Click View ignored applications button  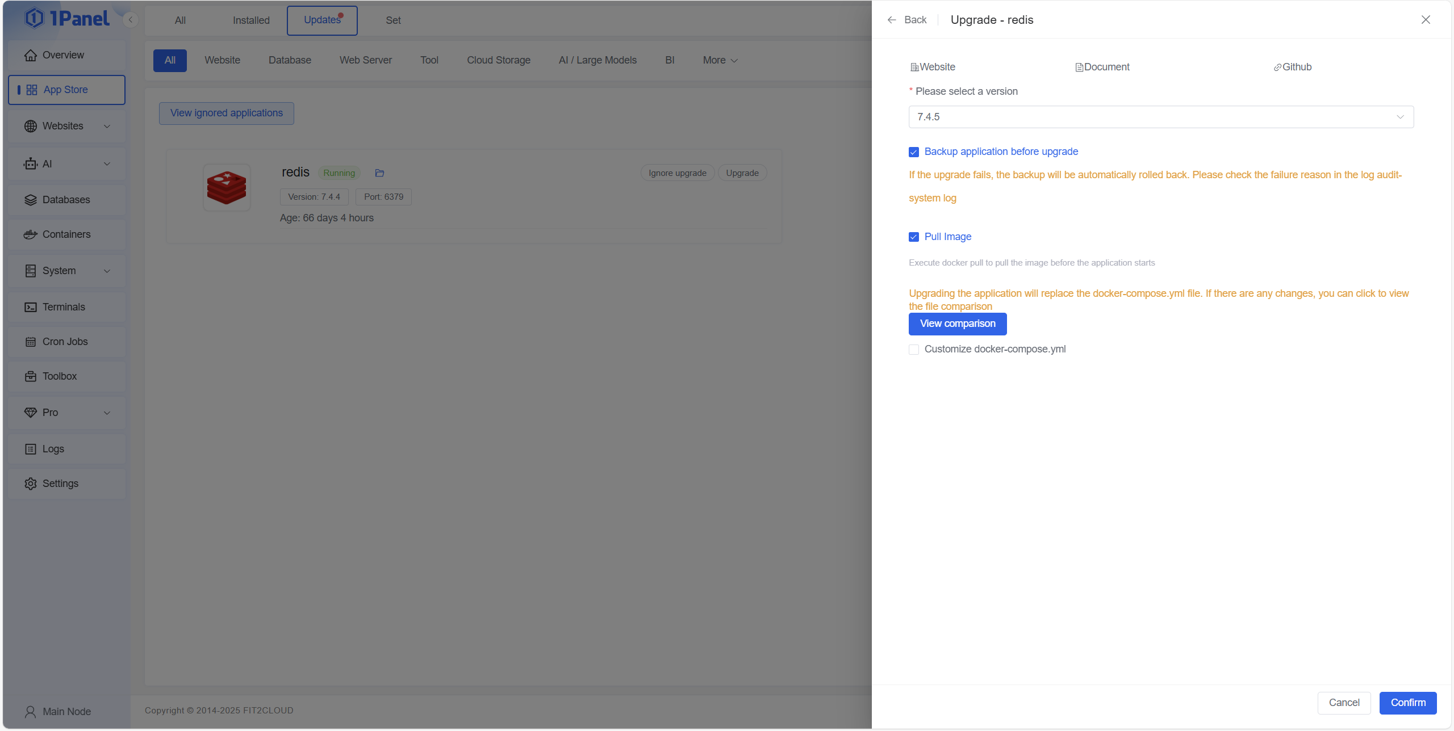[x=226, y=114]
